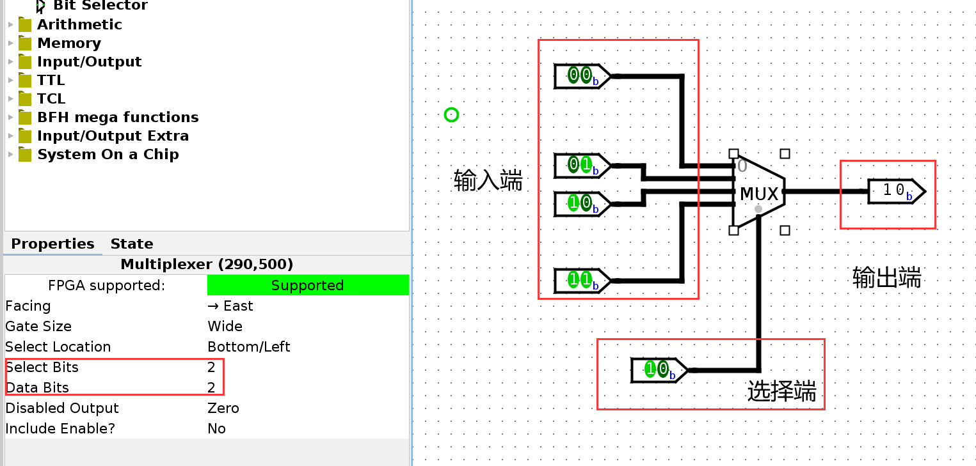Image resolution: width=976 pixels, height=466 pixels.
Task: Expand the Input/Output library tree node
Action: tap(10, 62)
